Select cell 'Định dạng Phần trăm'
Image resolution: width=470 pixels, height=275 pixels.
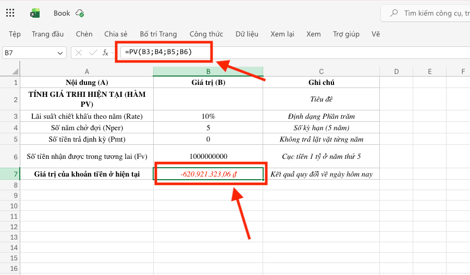[321, 116]
